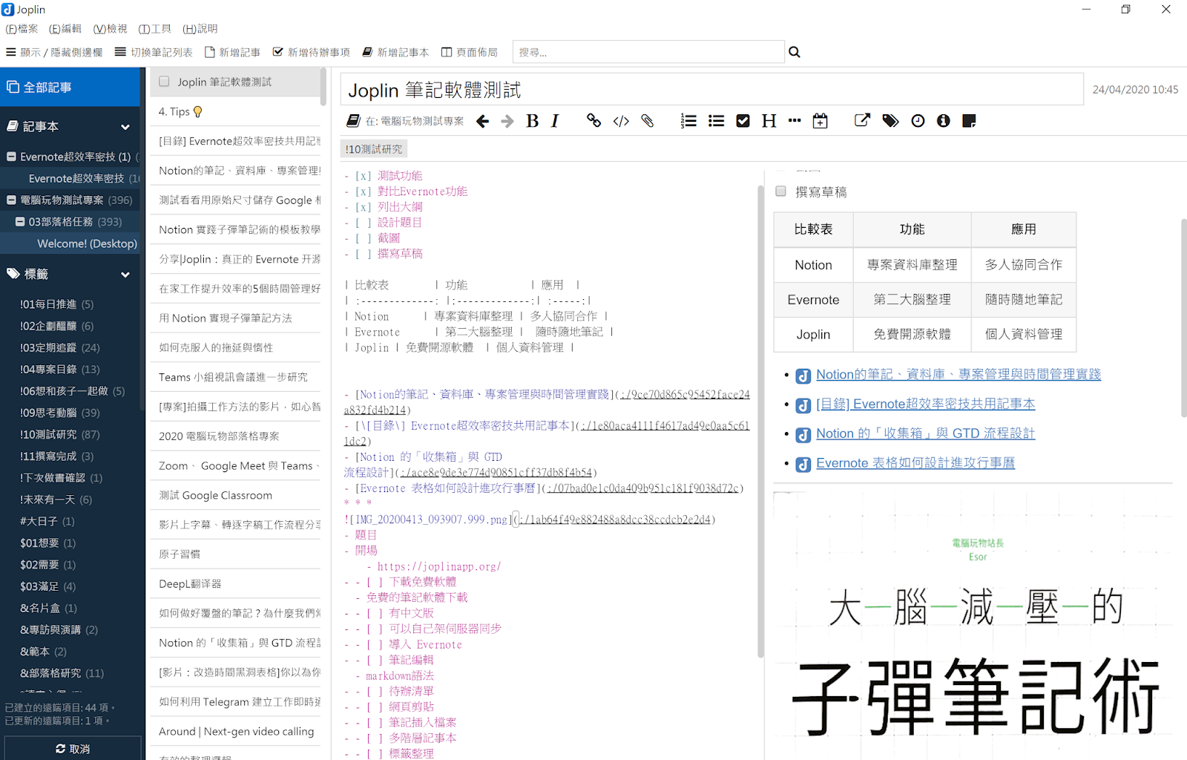Screen dimensions: 1187x760
Task: Create a new note with 新增記事
Action: pyautogui.click(x=232, y=52)
